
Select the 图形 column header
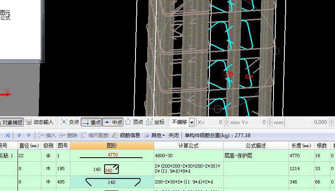click(x=112, y=146)
